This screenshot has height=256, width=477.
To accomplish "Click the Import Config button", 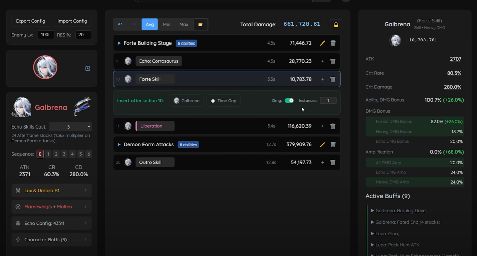I will coord(72,21).
